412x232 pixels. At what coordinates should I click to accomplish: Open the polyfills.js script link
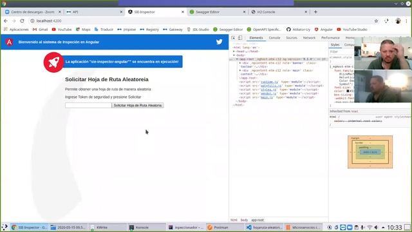[271, 86]
